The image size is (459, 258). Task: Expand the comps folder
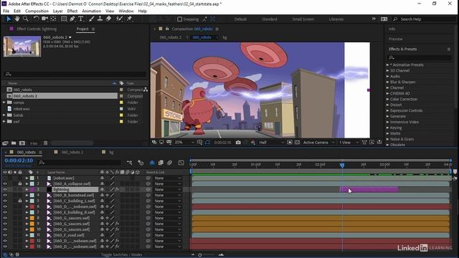pyautogui.click(x=4, y=102)
